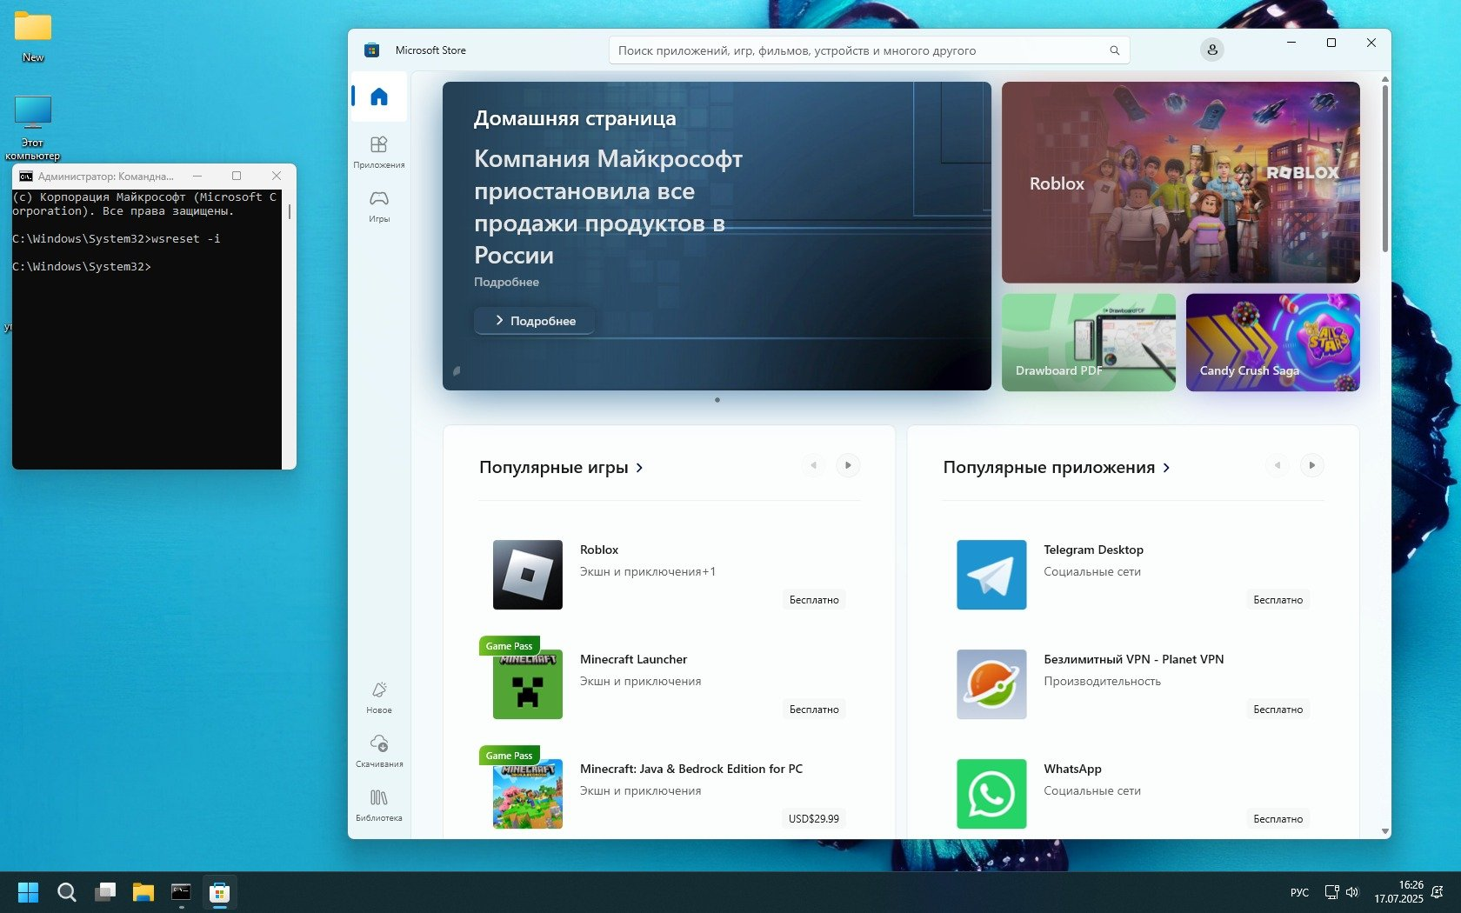The width and height of the screenshot is (1461, 913).
Task: Click the USD$29.99 price button
Action: coord(814,819)
